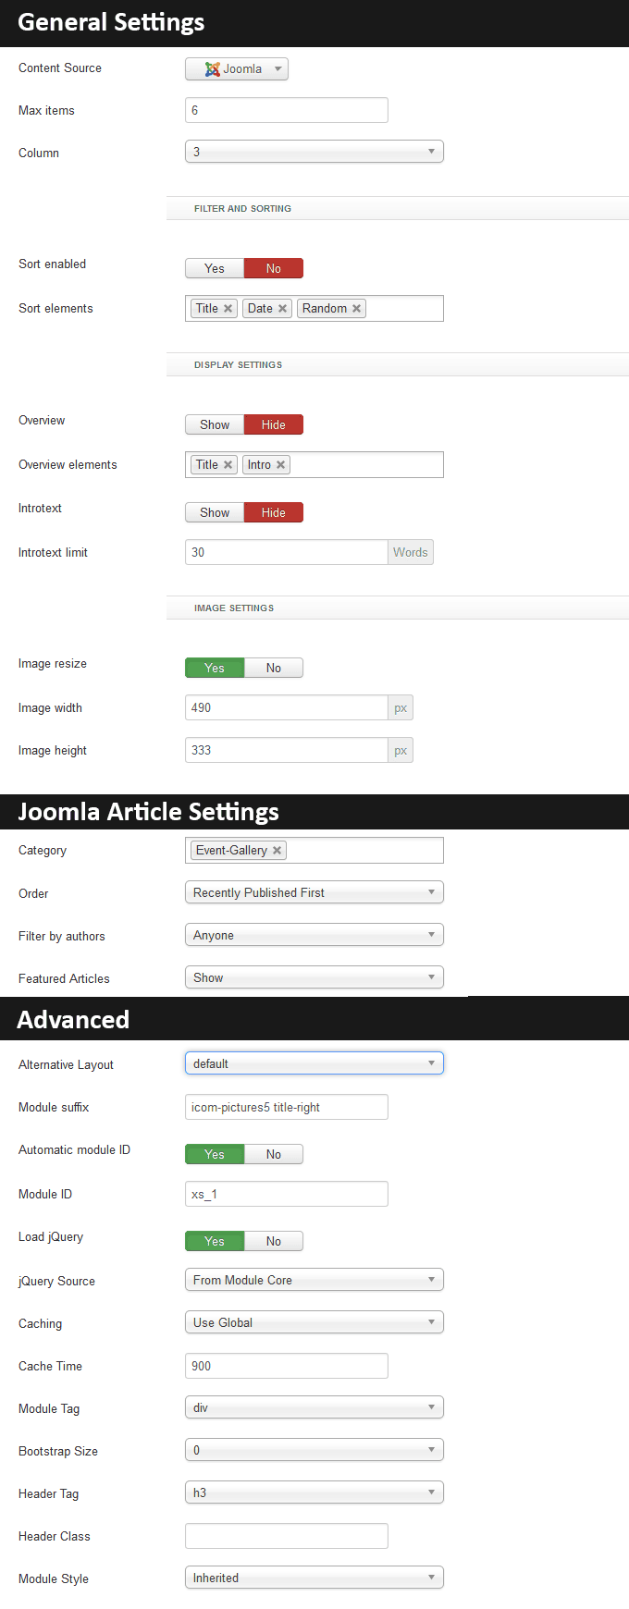Expand the Order dropdown showing Recently Published First
The height and width of the screenshot is (1609, 629).
(314, 893)
